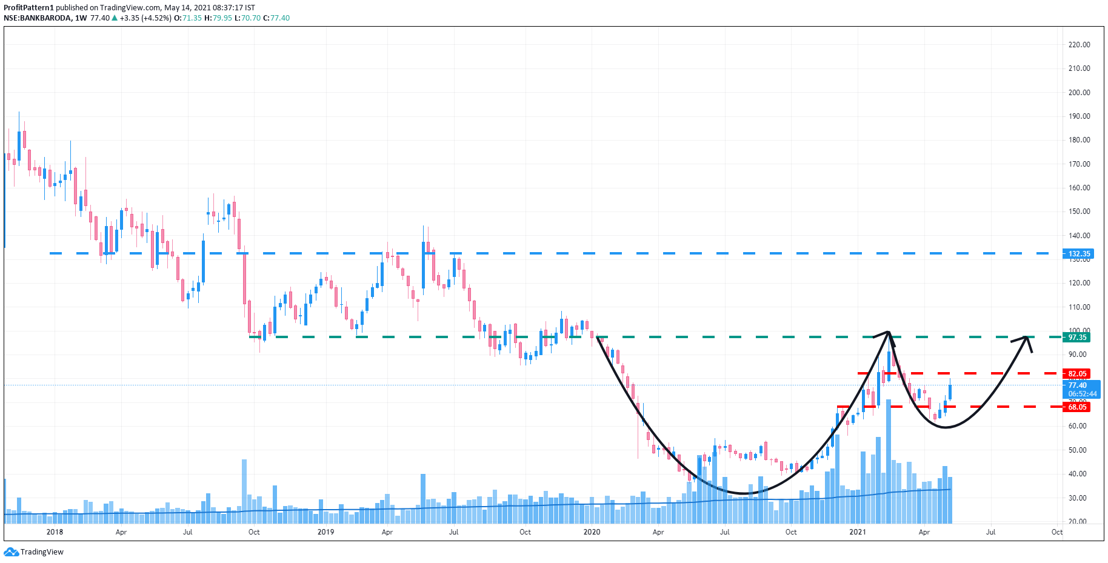1108x563 pixels.
Task: Click the 2019 time axis label
Action: [x=325, y=532]
